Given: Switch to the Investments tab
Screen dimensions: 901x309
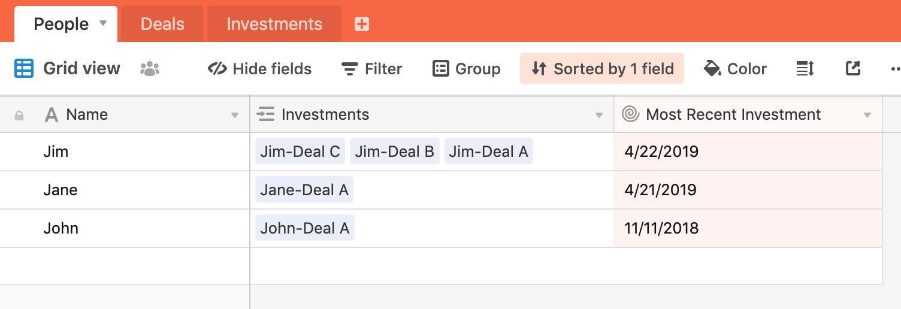Looking at the screenshot, I should pyautogui.click(x=274, y=24).
